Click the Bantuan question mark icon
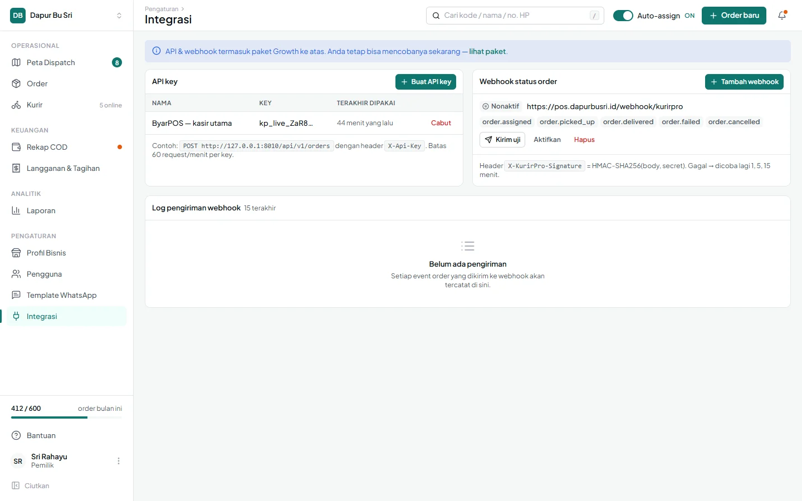 16,435
